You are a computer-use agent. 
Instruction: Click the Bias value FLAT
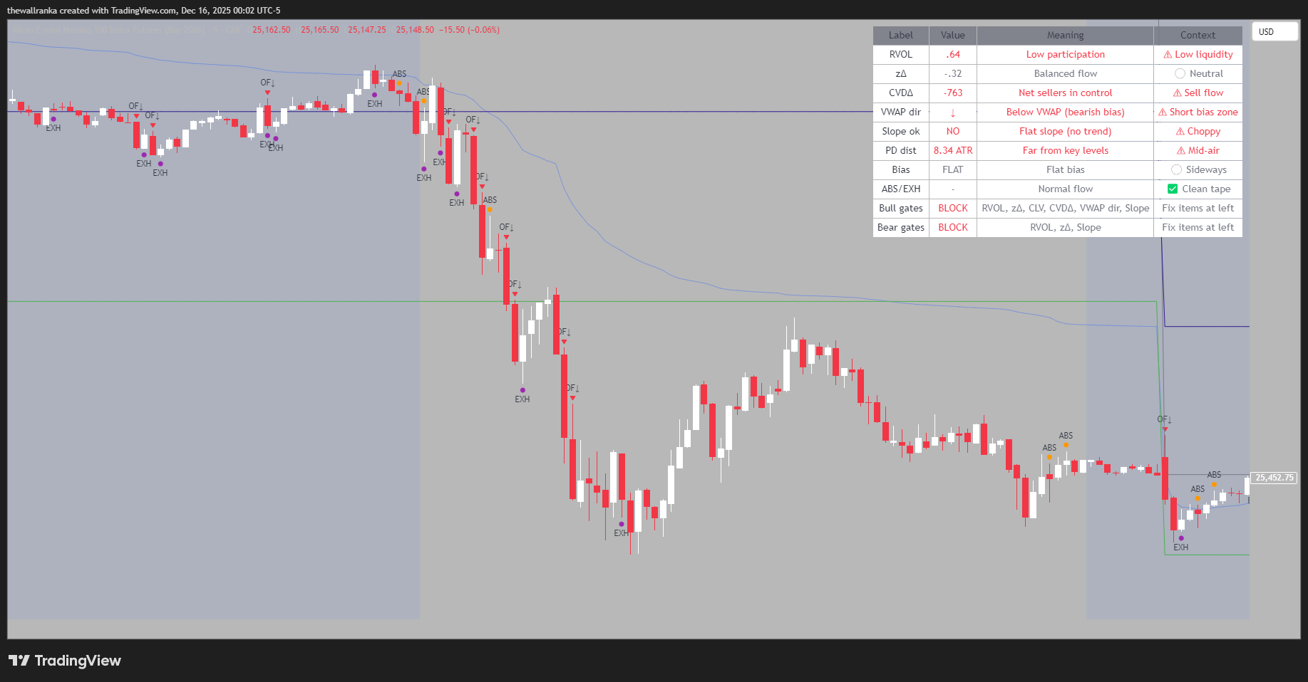pos(953,169)
